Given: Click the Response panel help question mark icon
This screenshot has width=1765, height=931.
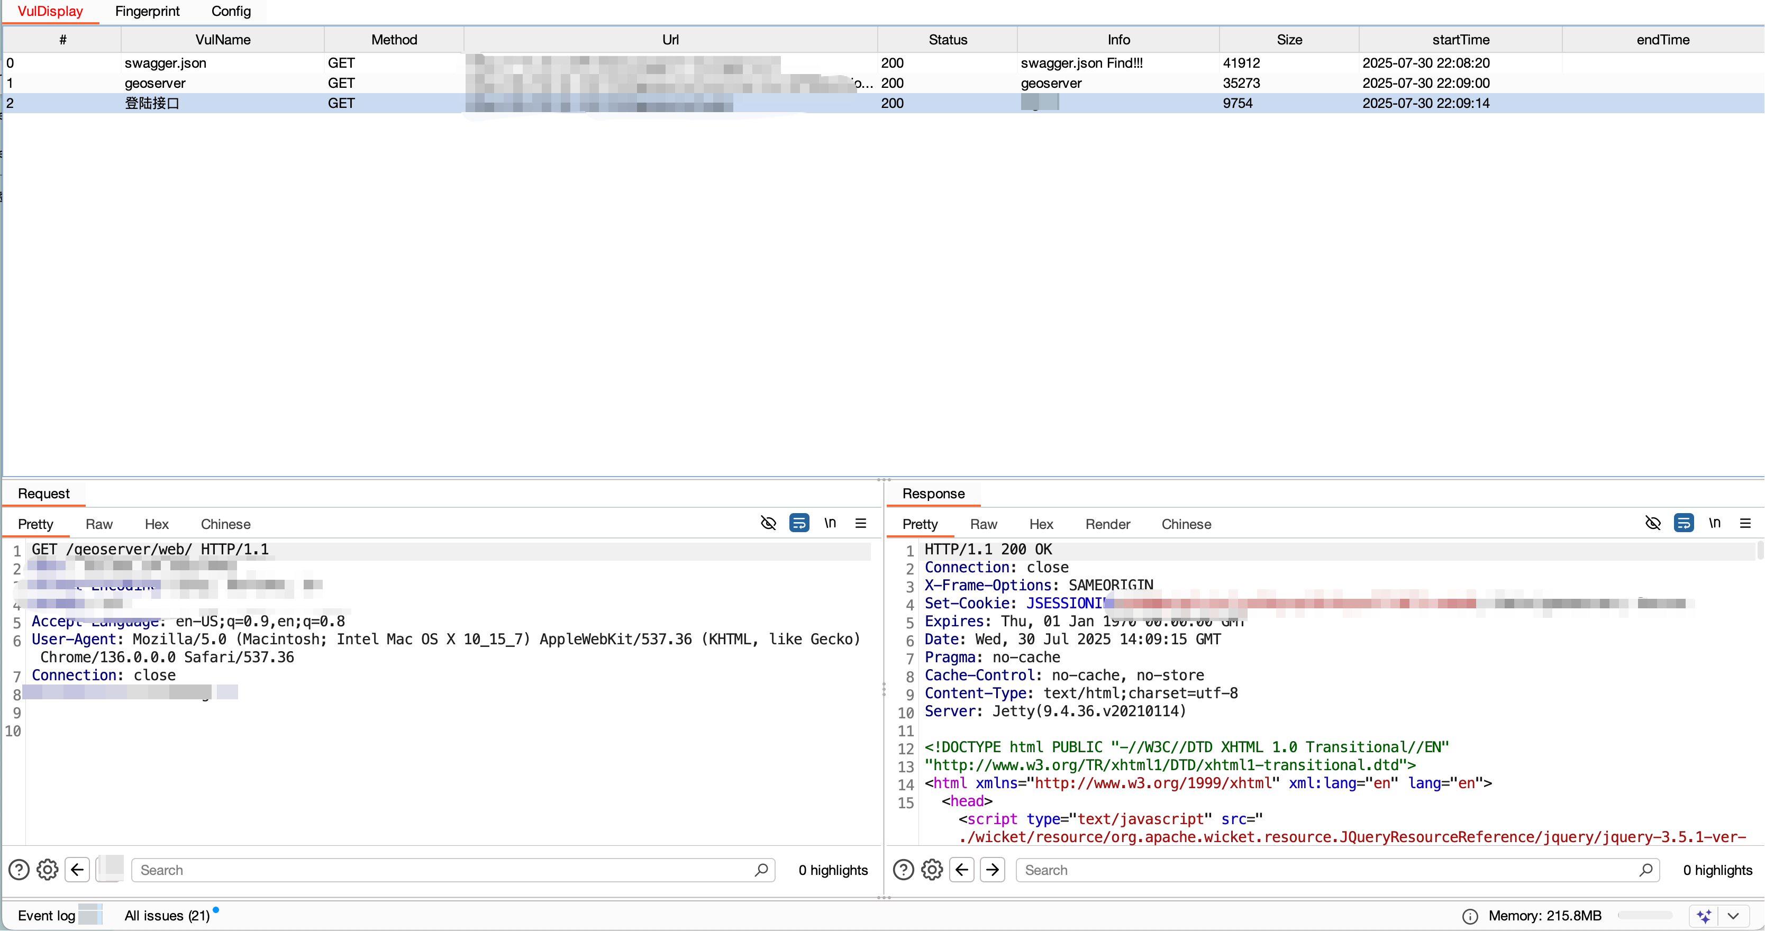Looking at the screenshot, I should (903, 870).
